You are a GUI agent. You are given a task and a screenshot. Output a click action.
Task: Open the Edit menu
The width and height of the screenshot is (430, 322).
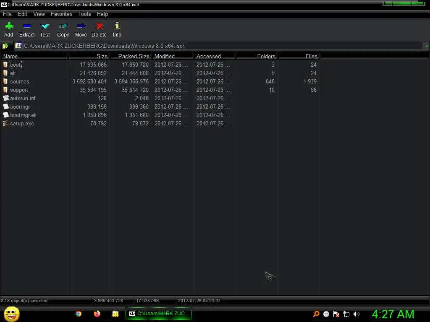coord(22,14)
